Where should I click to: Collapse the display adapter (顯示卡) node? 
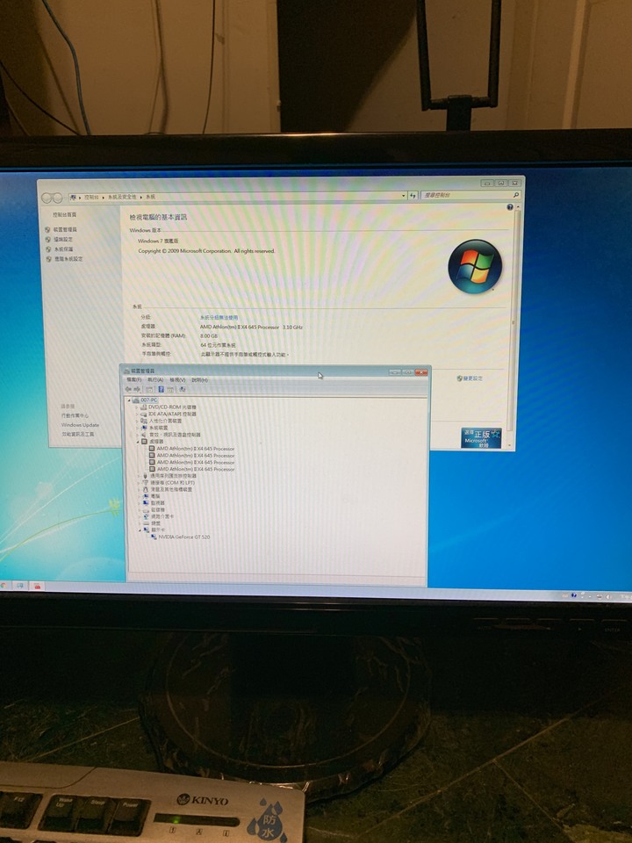140,530
